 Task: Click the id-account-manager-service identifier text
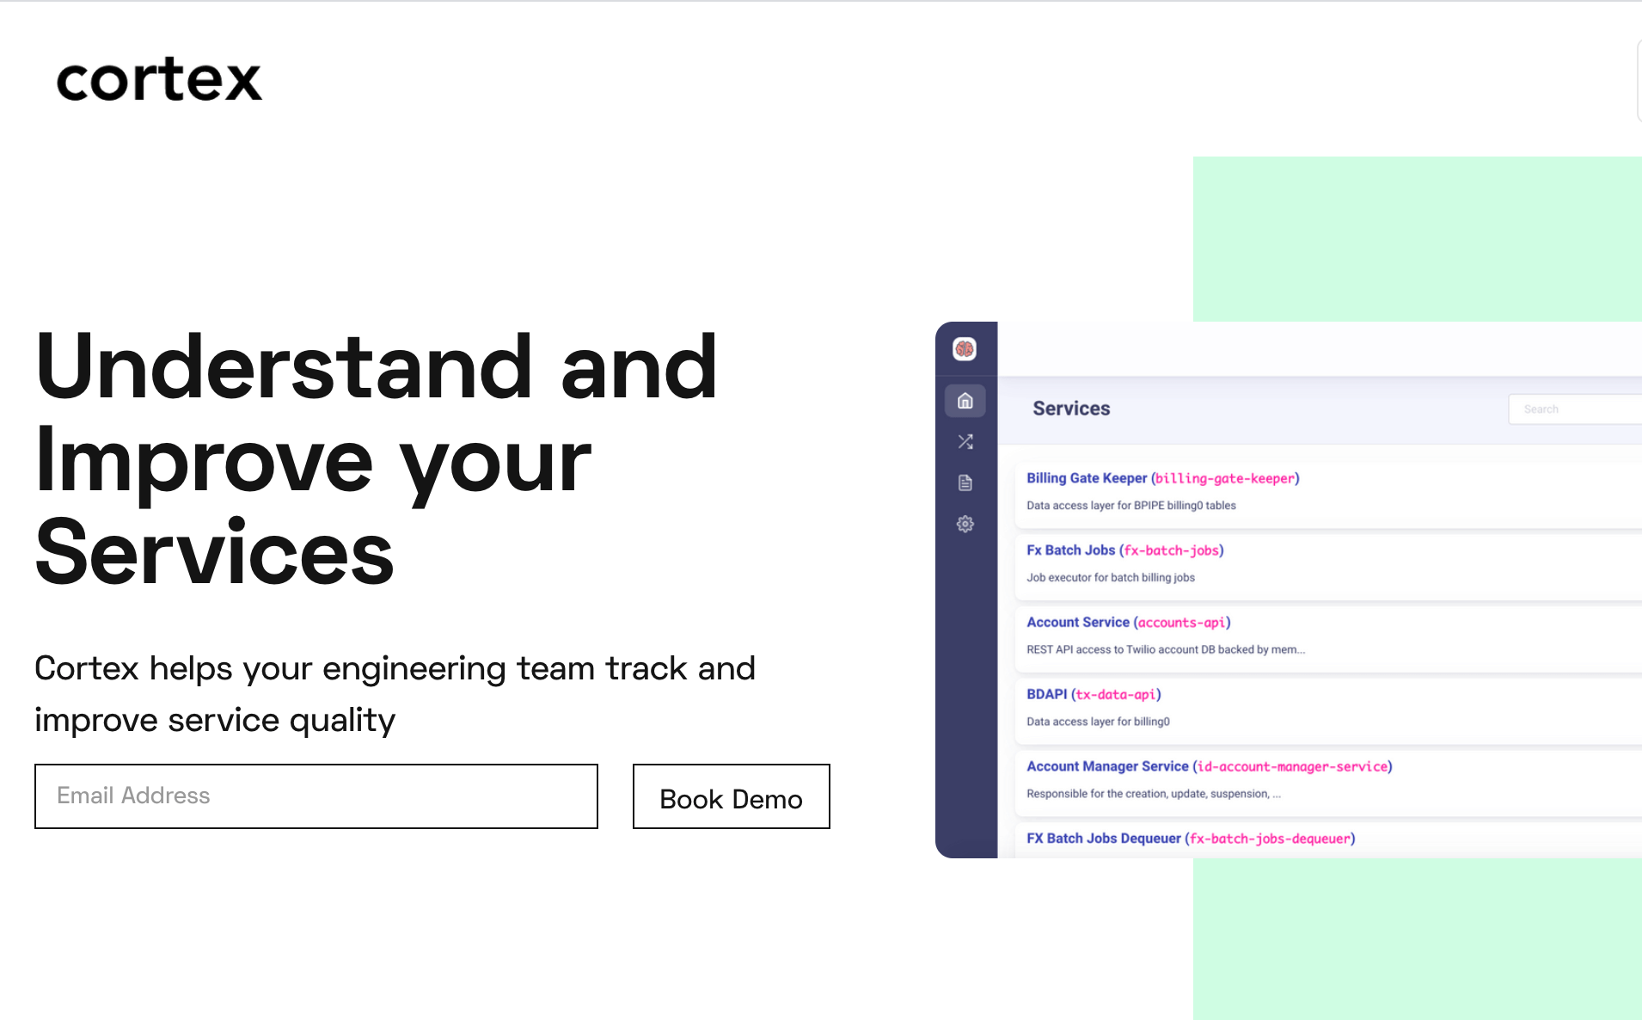1291,765
